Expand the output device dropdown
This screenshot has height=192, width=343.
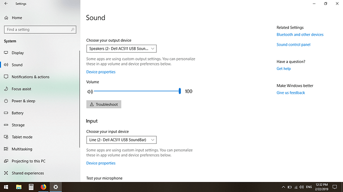point(121,49)
